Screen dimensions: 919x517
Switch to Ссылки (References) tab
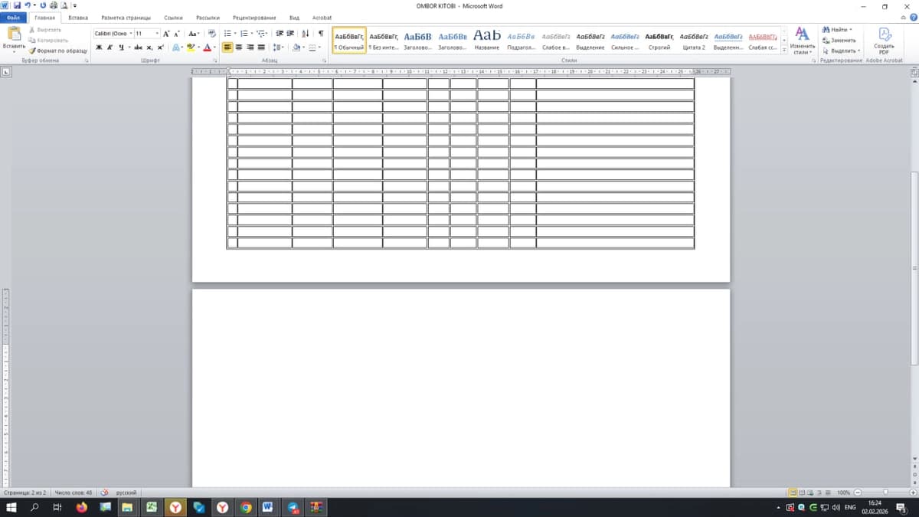[x=173, y=17]
